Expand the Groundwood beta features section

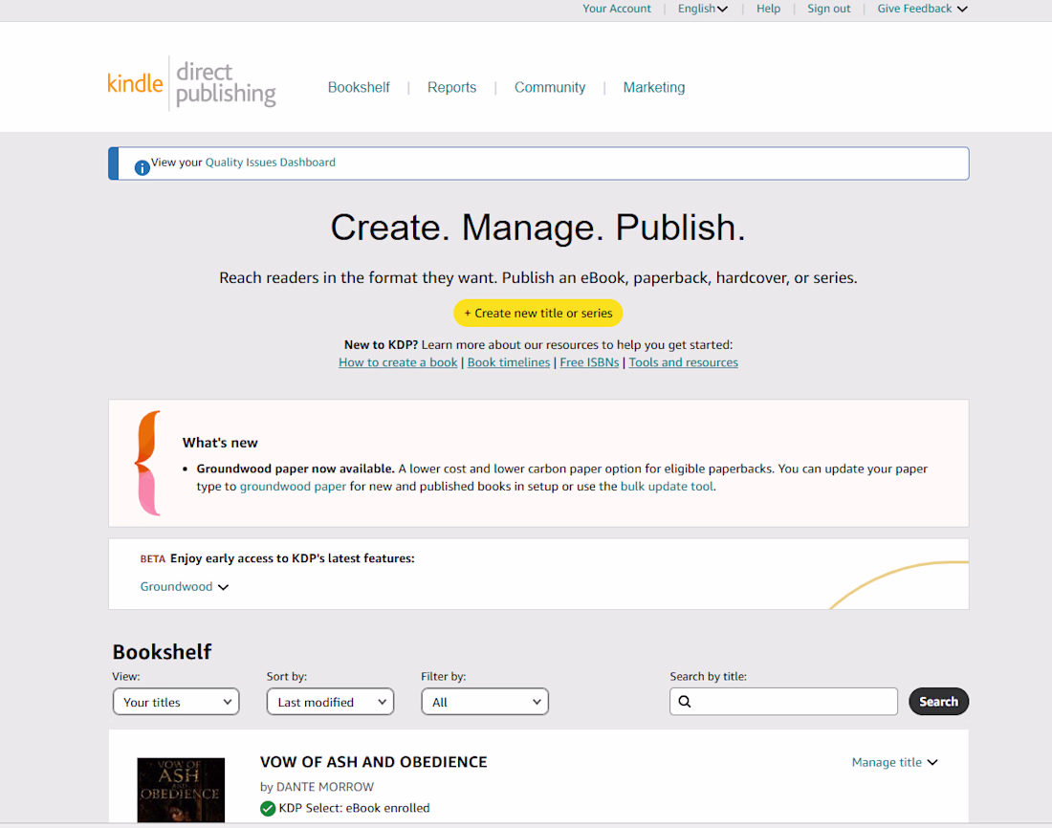coord(185,586)
